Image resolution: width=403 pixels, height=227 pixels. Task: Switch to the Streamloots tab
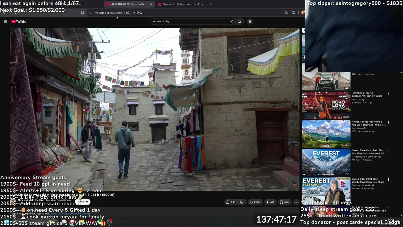click(x=181, y=4)
